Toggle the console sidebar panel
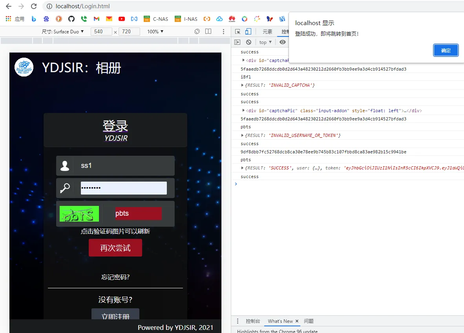 tap(237, 42)
